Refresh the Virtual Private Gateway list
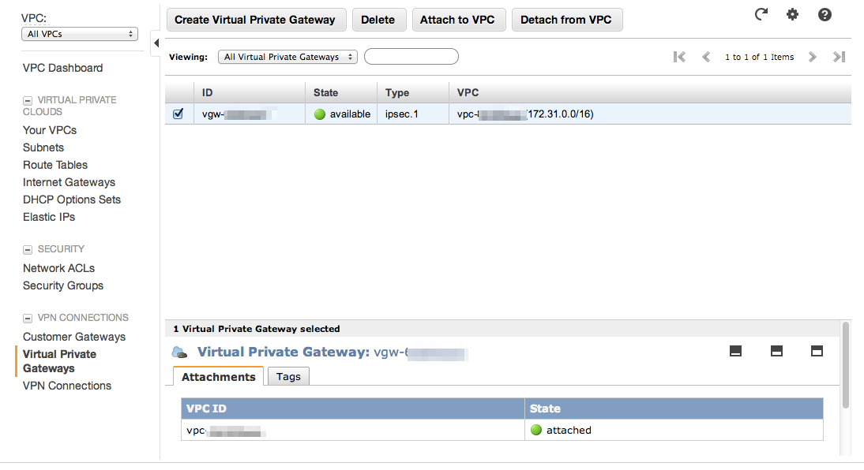This screenshot has width=864, height=470. tap(761, 14)
